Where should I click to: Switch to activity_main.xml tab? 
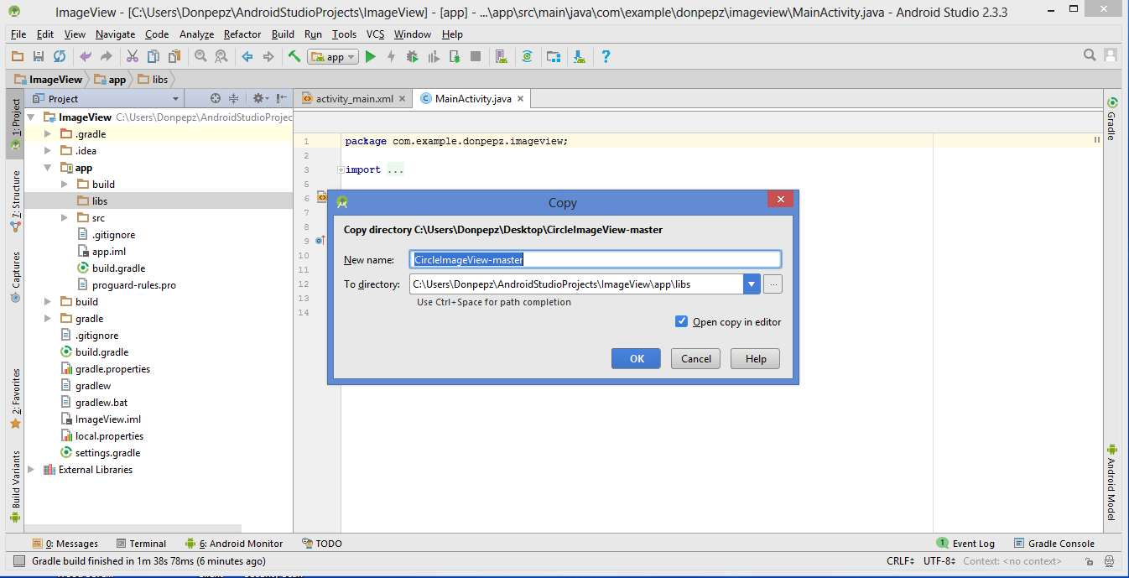coord(354,98)
